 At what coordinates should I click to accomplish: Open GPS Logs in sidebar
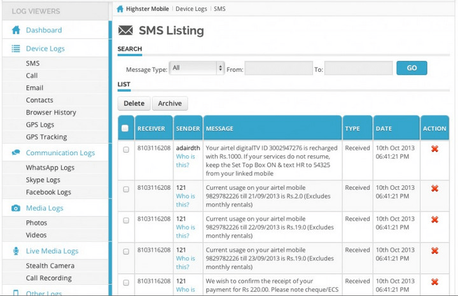click(40, 125)
